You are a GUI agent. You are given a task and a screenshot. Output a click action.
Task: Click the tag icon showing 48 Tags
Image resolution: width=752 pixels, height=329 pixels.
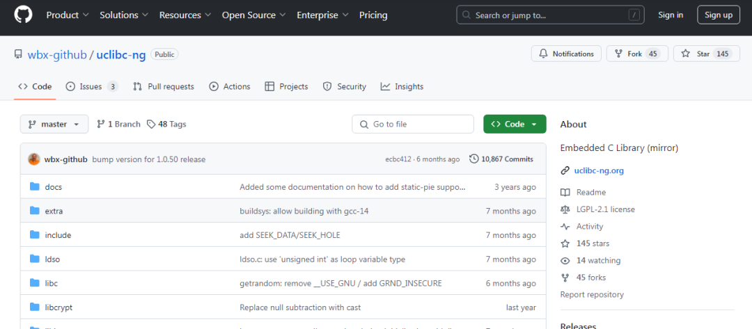tap(151, 124)
